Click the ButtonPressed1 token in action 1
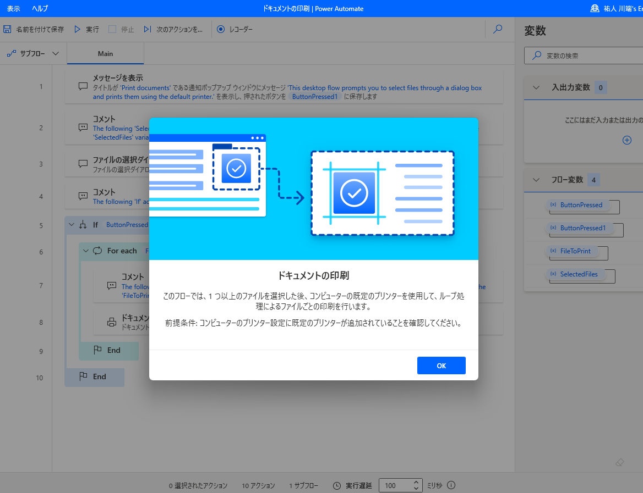The width and height of the screenshot is (643, 493). pos(315,97)
